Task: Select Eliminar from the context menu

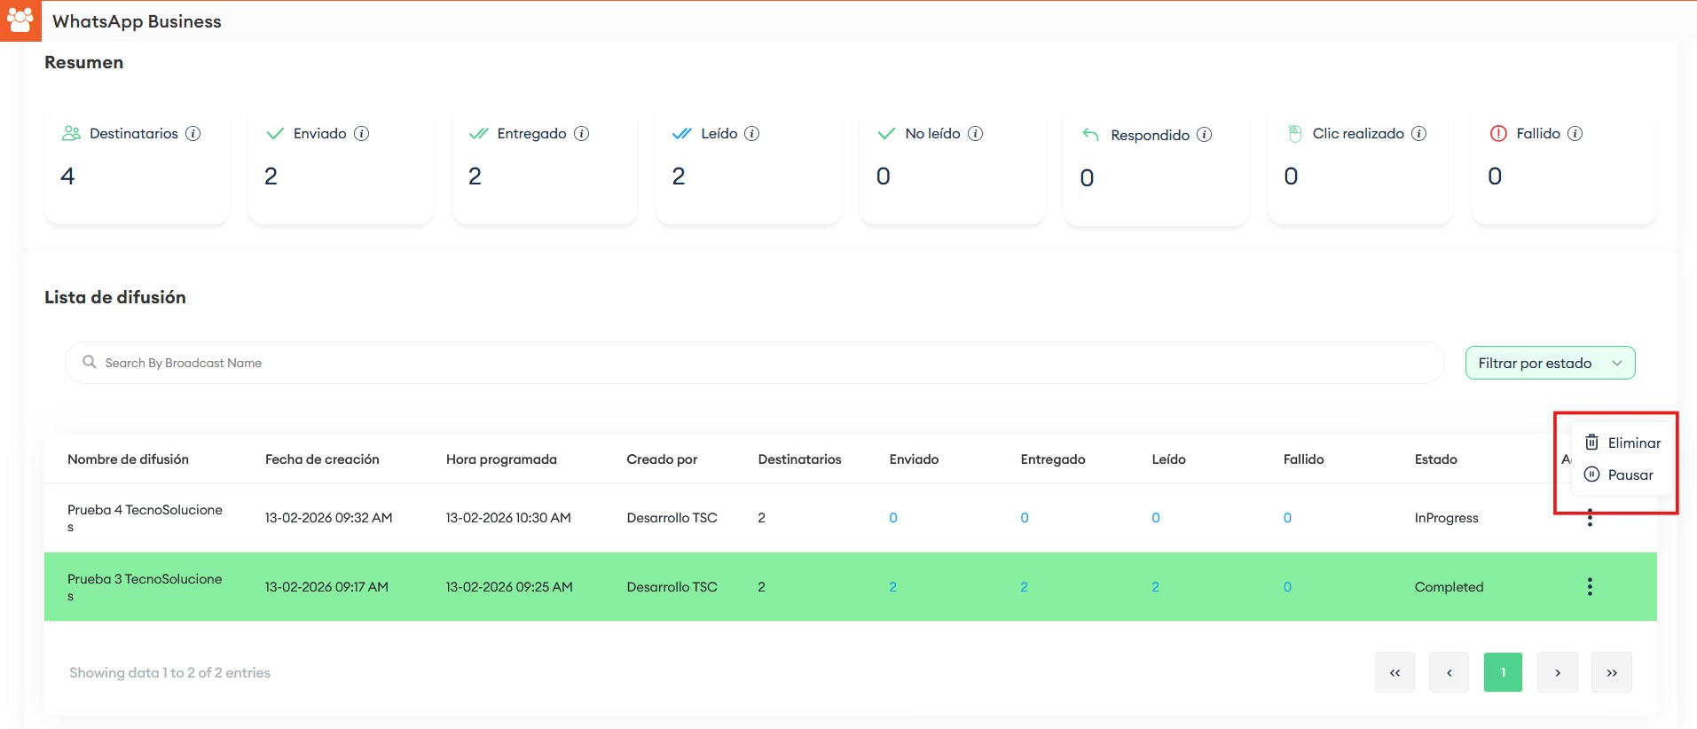Action: point(1622,443)
